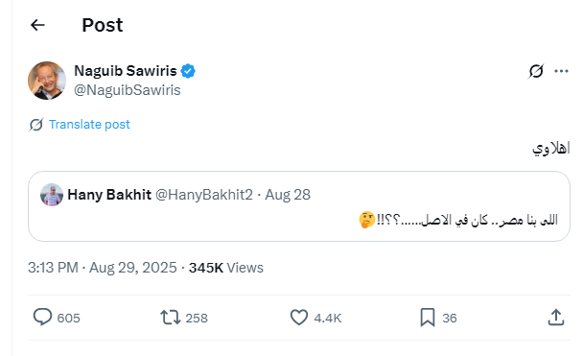Open Naguib Sawiris display name

pos(126,71)
